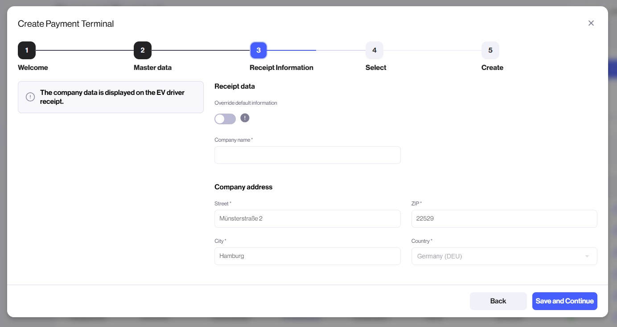The image size is (617, 327).
Task: Click the alert icon in company data notice
Action: point(30,97)
